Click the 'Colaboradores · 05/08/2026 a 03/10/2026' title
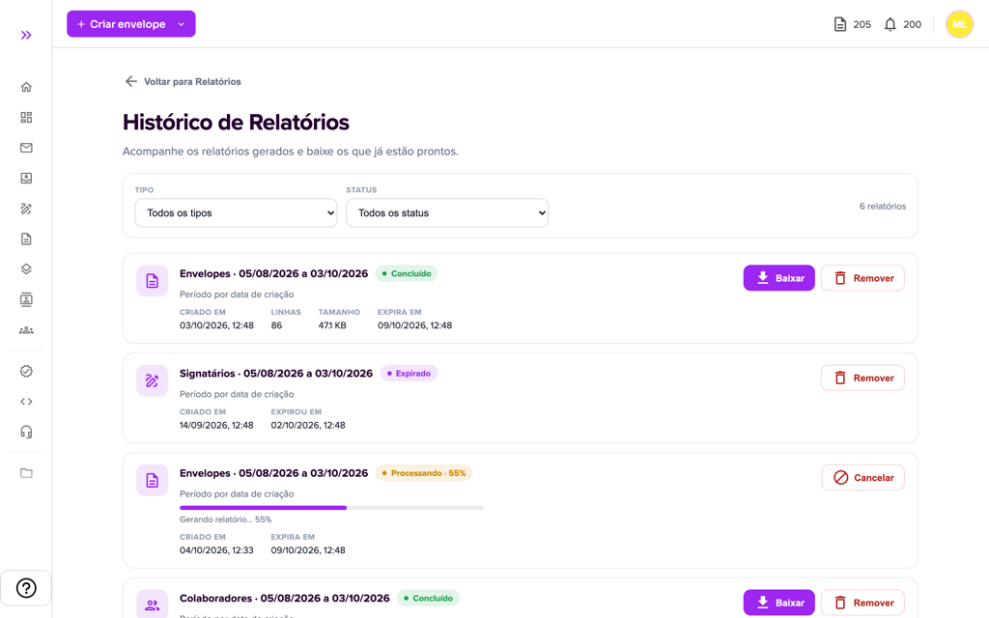Screen dimensions: 989x618 (285, 598)
